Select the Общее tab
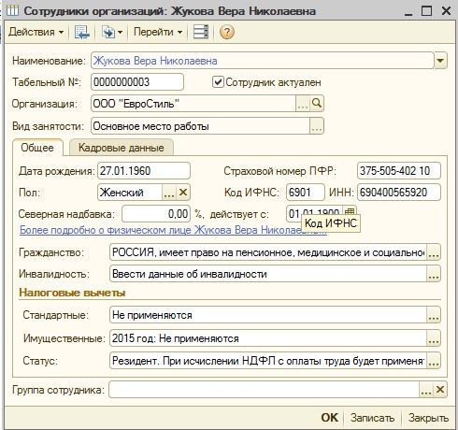Viewport: 458px width, 430px height. tap(37, 148)
